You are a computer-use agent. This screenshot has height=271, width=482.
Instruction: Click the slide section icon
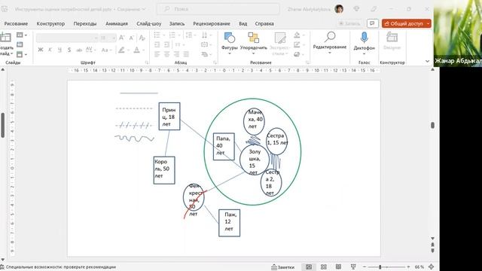coord(20,54)
